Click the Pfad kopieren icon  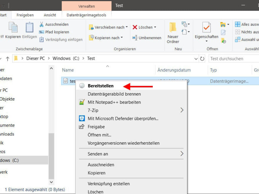coord(41,32)
